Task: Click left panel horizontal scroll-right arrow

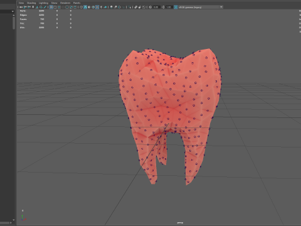Action: click(11, 223)
